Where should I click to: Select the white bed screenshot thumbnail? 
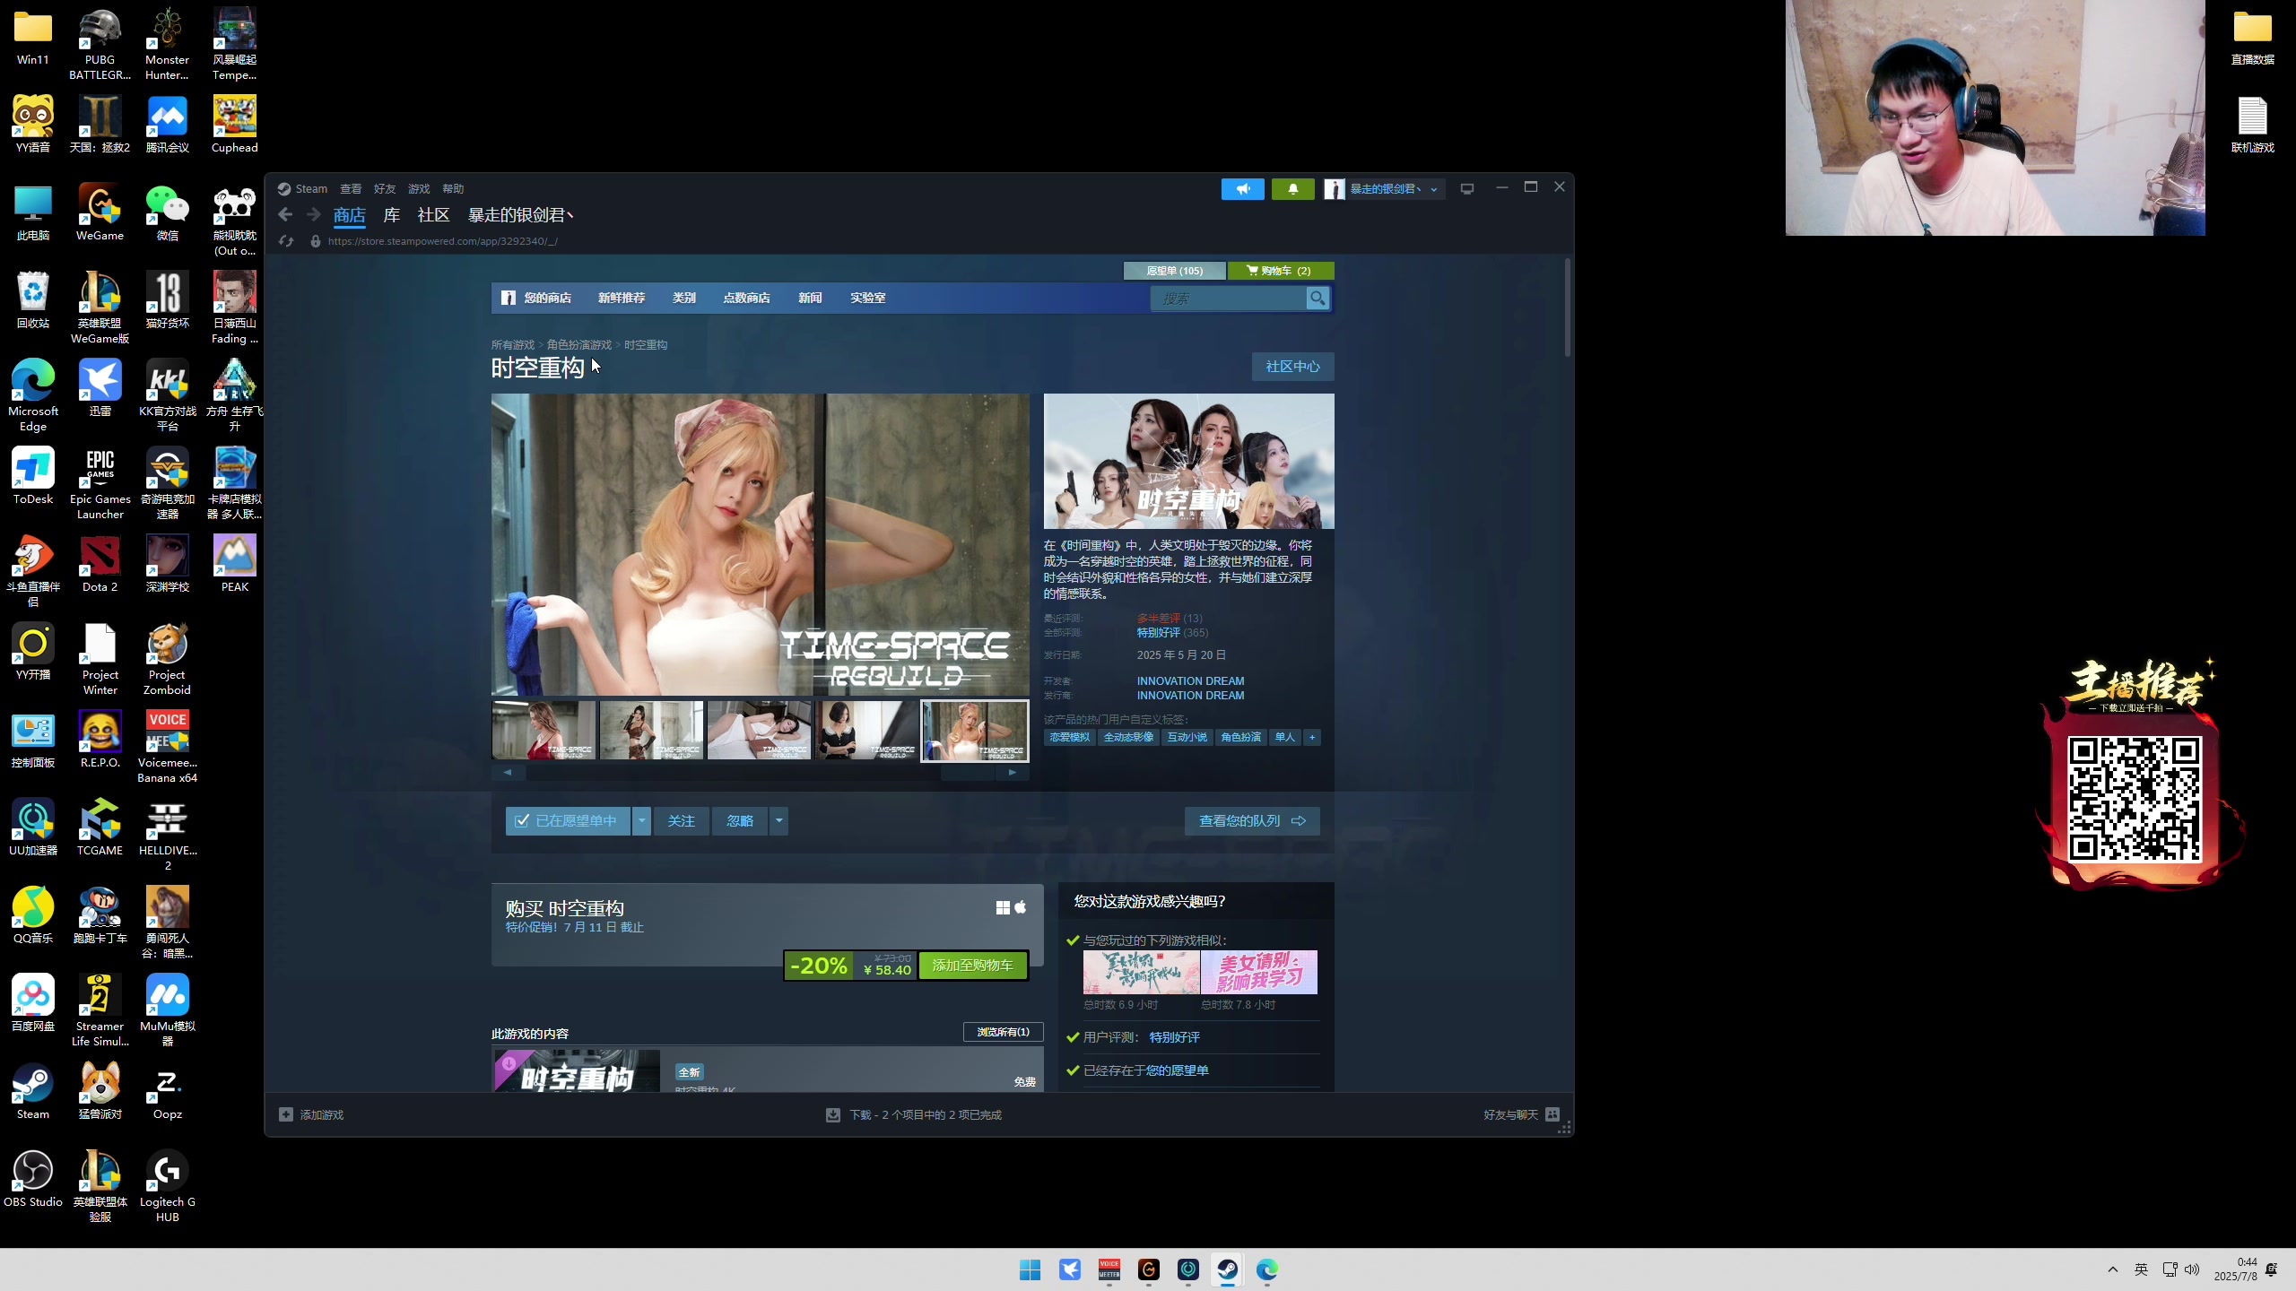click(759, 731)
